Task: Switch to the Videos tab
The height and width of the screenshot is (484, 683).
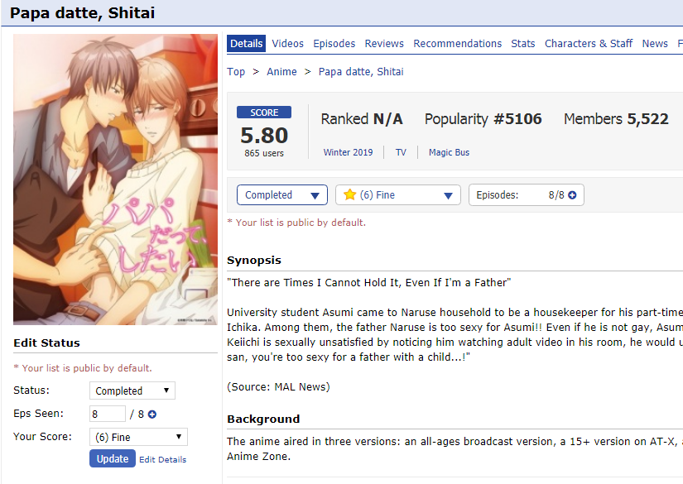Action: click(x=287, y=44)
